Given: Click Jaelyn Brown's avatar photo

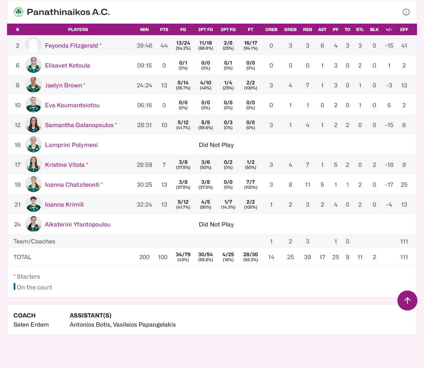Looking at the screenshot, I should pyautogui.click(x=34, y=85).
